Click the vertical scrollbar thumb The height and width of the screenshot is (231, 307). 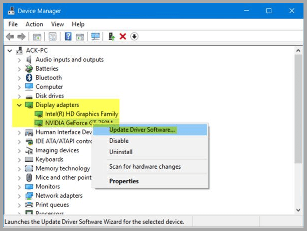pos(298,109)
